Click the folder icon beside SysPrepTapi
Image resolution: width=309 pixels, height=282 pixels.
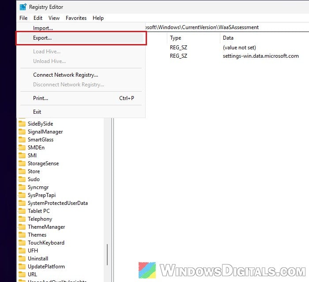pyautogui.click(x=22, y=195)
